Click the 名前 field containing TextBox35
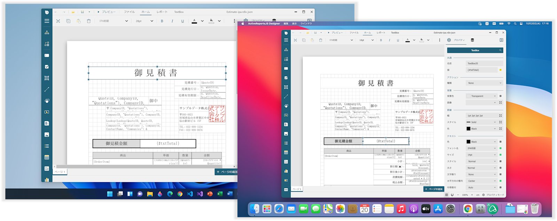 (484, 63)
